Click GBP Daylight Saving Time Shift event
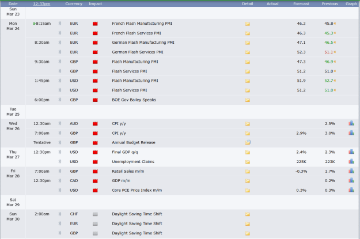The height and width of the screenshot is (239, 360). coord(137,233)
